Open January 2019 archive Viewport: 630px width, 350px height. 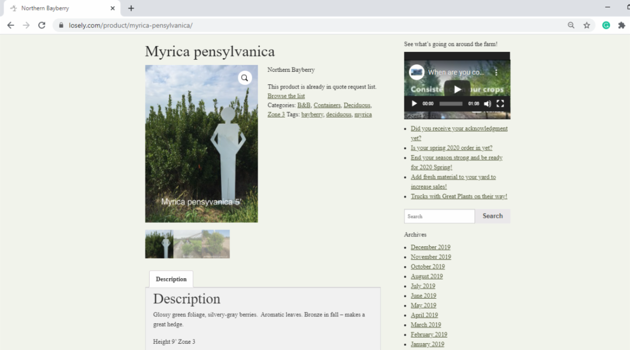coord(427,344)
